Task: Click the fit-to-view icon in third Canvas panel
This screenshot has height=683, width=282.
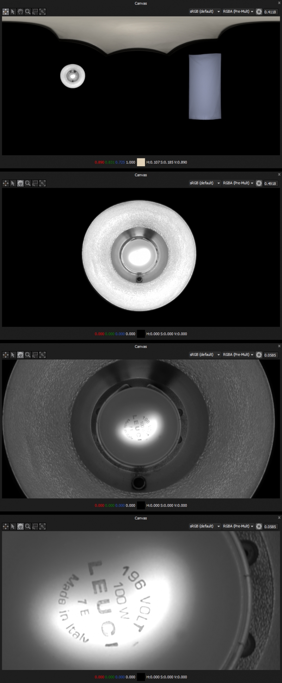Action: 43,355
